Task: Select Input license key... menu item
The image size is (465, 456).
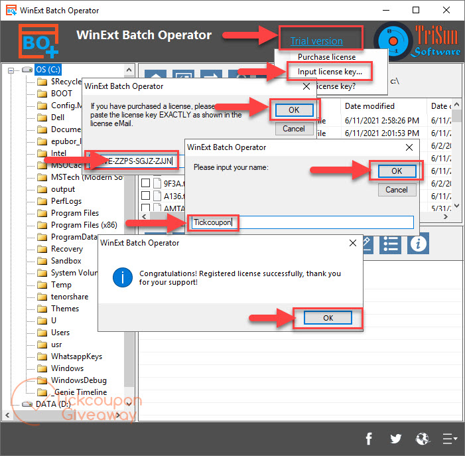Action: pyautogui.click(x=330, y=72)
